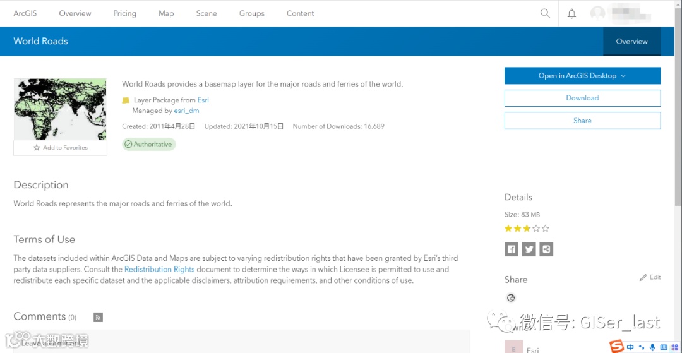
Task: Click the Size: 83 MB text
Action: coord(522,214)
